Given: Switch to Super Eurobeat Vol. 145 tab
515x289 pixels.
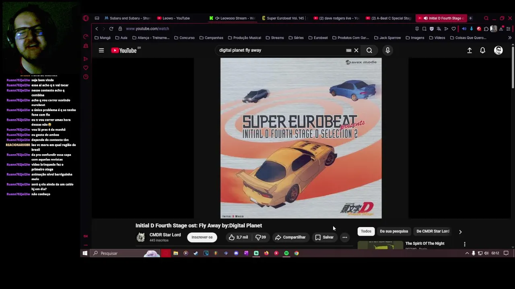Looking at the screenshot, I should (x=284, y=18).
